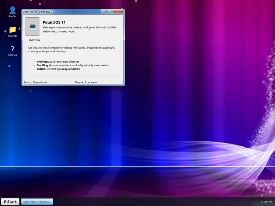Maximize the User Profile window
Image resolution: width=275 pixels, height=206 pixels.
pyautogui.click(x=110, y=11)
